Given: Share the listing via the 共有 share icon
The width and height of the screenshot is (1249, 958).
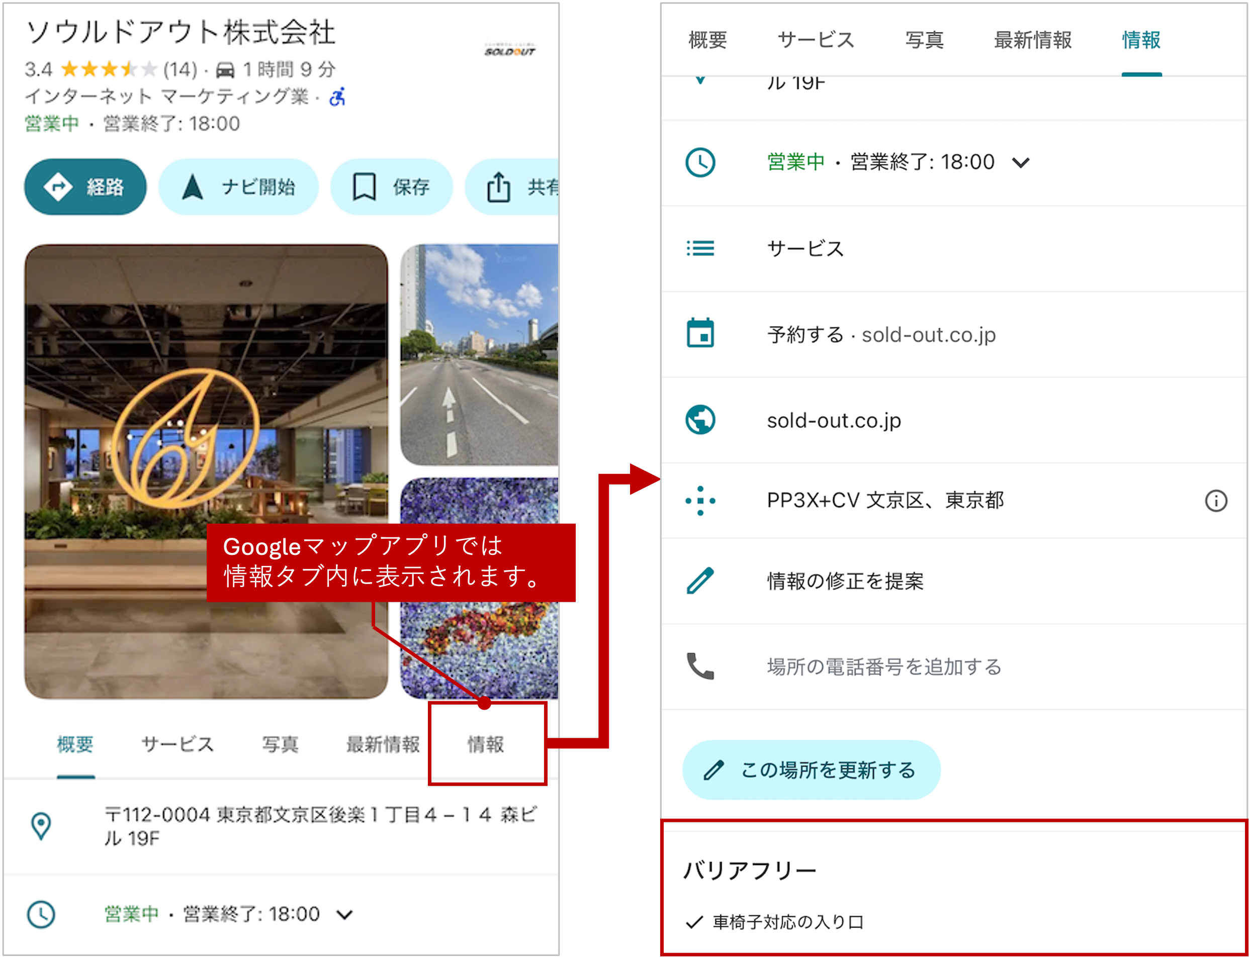Looking at the screenshot, I should 498,186.
